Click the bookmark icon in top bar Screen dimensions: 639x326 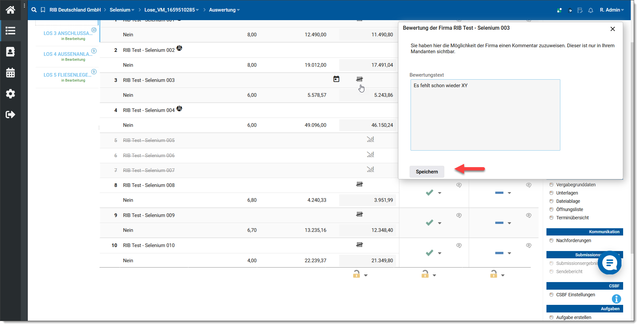(x=43, y=10)
